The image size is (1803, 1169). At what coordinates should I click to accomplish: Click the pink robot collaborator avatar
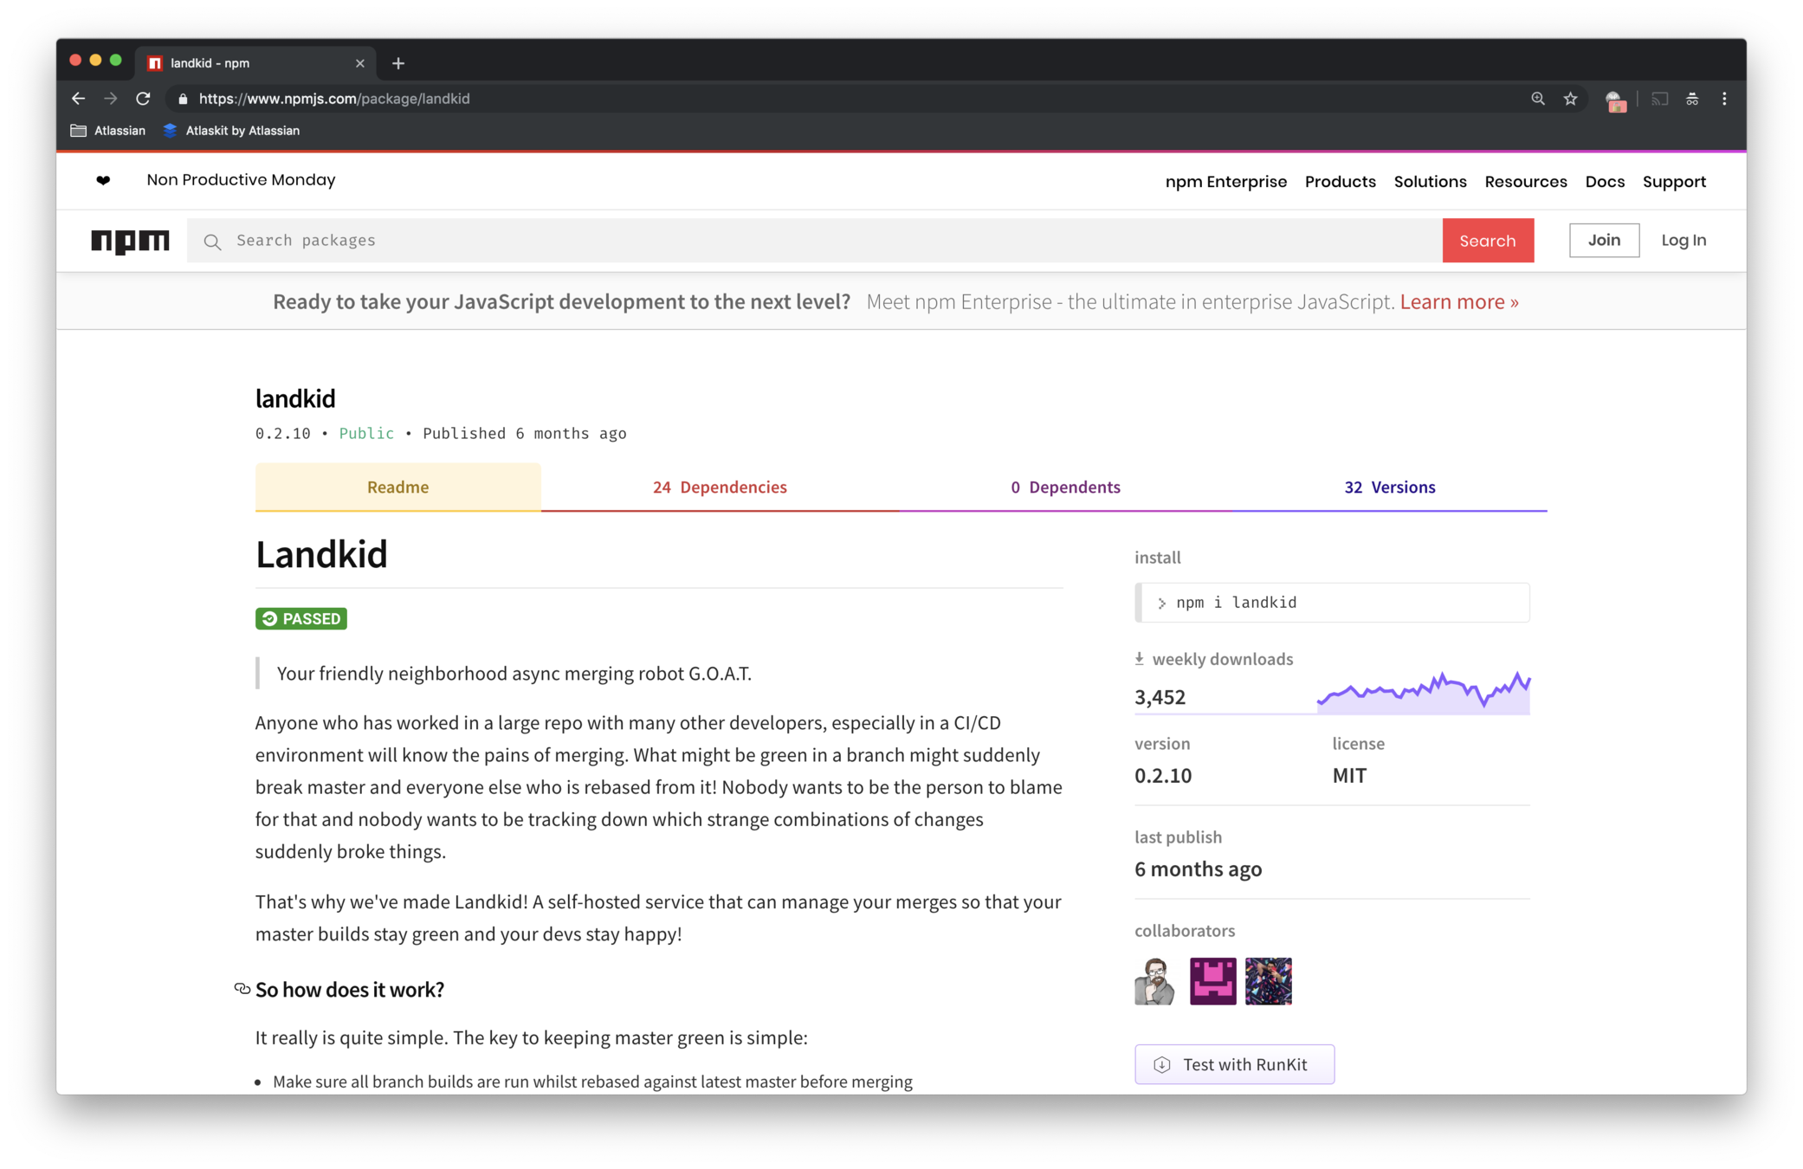coord(1212,981)
